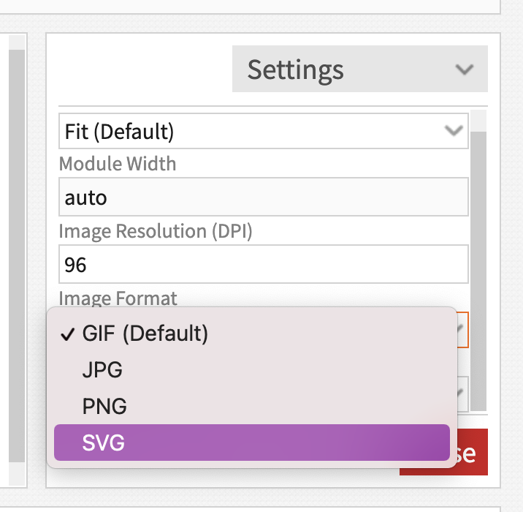Expand the dropdown below Image Format
This screenshot has width=523, height=512.
pyautogui.click(x=462, y=395)
